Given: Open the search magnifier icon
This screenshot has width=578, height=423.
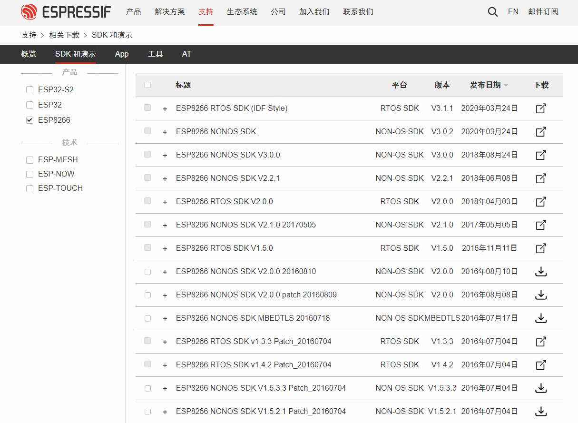Looking at the screenshot, I should point(493,12).
